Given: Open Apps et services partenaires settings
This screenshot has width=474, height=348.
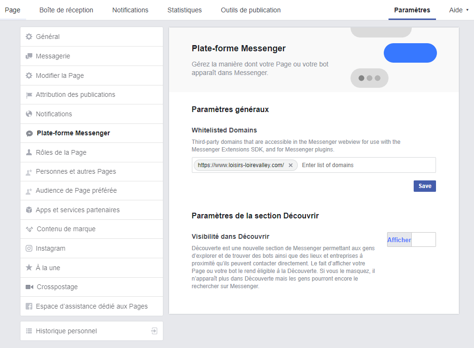Looking at the screenshot, I should tap(77, 210).
